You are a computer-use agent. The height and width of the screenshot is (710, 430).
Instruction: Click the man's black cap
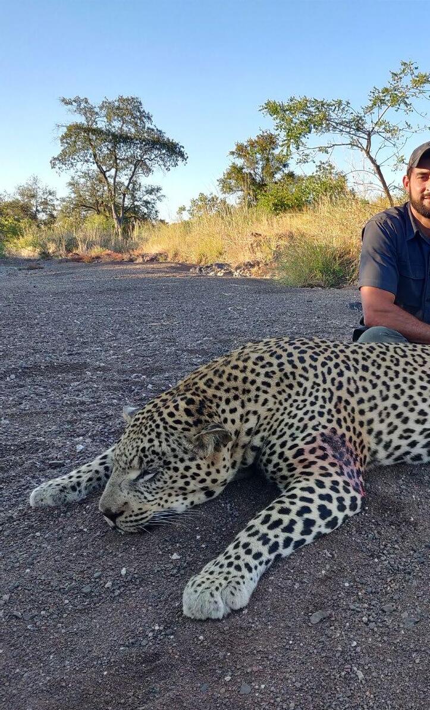coord(419,156)
